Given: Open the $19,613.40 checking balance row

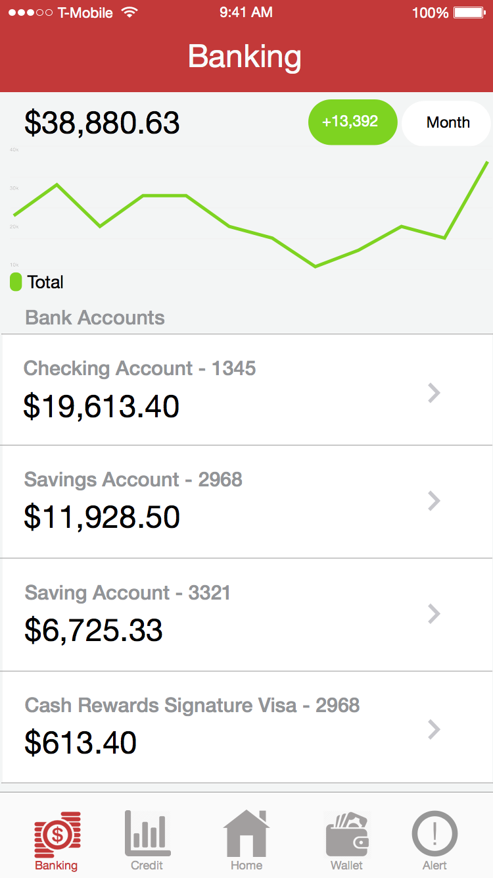Looking at the screenshot, I should [x=246, y=390].
